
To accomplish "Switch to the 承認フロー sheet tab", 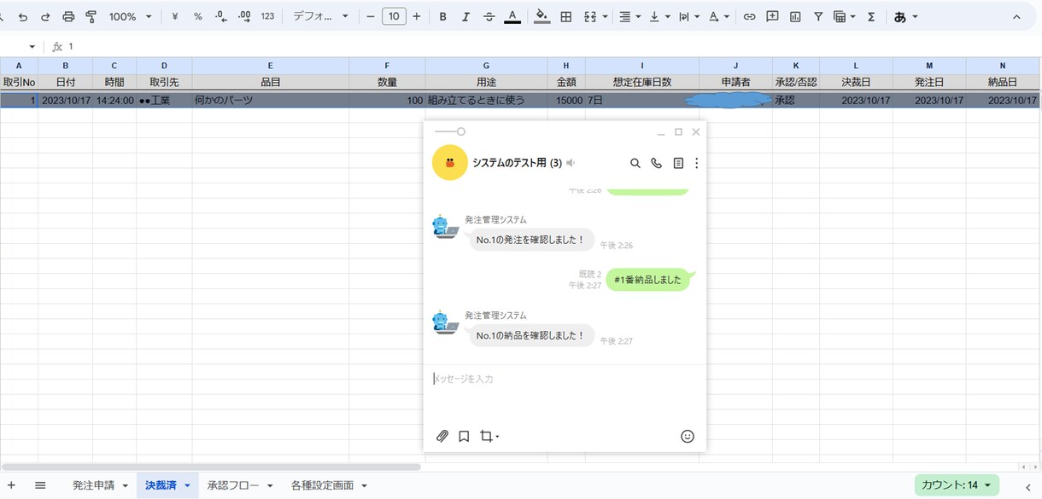I will [231, 485].
